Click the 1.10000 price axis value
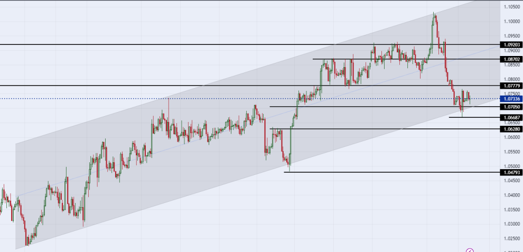This screenshot has height=252, width=523. tap(512, 21)
